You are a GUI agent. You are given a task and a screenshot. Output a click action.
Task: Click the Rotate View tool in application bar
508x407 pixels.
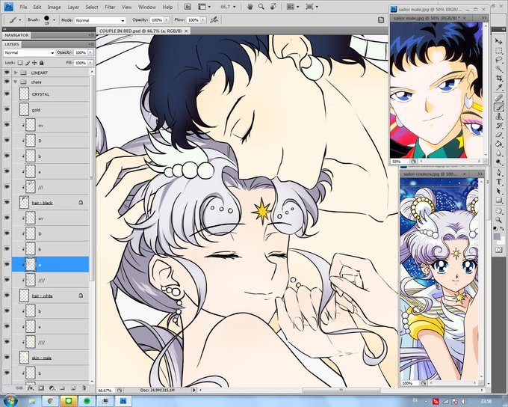[273, 7]
